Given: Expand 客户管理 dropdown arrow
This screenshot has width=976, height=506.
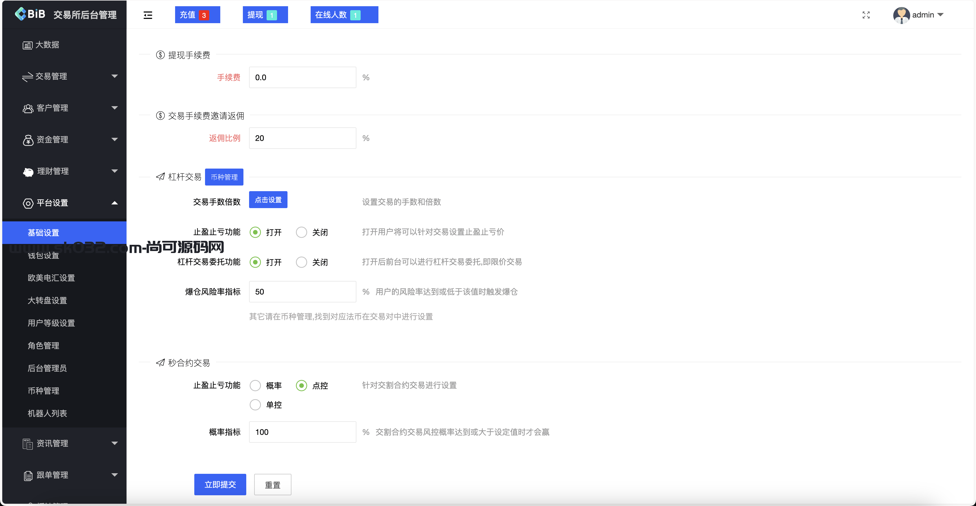Looking at the screenshot, I should [x=114, y=108].
